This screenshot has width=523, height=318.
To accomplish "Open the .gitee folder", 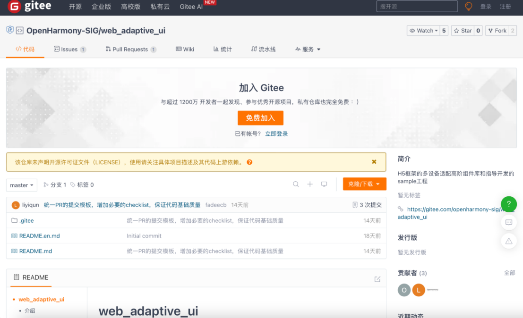I will 26,220.
